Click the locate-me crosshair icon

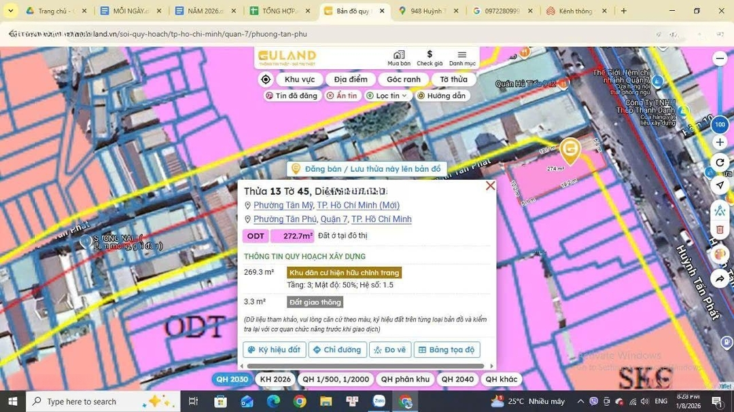pyautogui.click(x=266, y=79)
